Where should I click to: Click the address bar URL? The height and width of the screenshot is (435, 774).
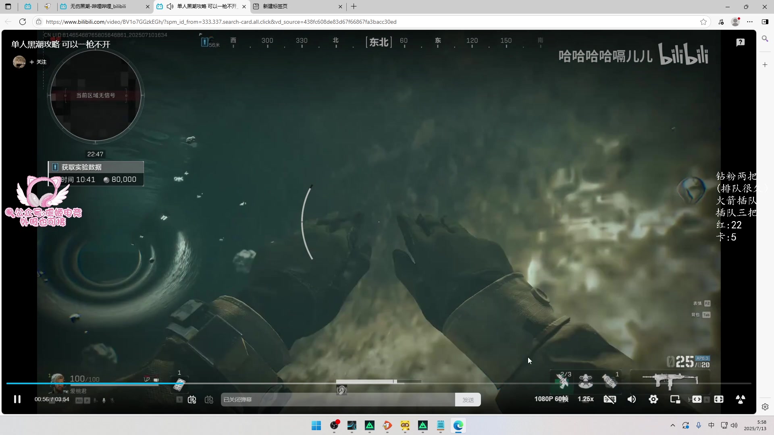[221, 22]
